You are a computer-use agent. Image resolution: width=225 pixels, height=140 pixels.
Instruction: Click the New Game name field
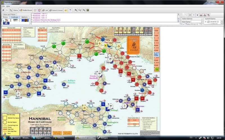pos(196,22)
